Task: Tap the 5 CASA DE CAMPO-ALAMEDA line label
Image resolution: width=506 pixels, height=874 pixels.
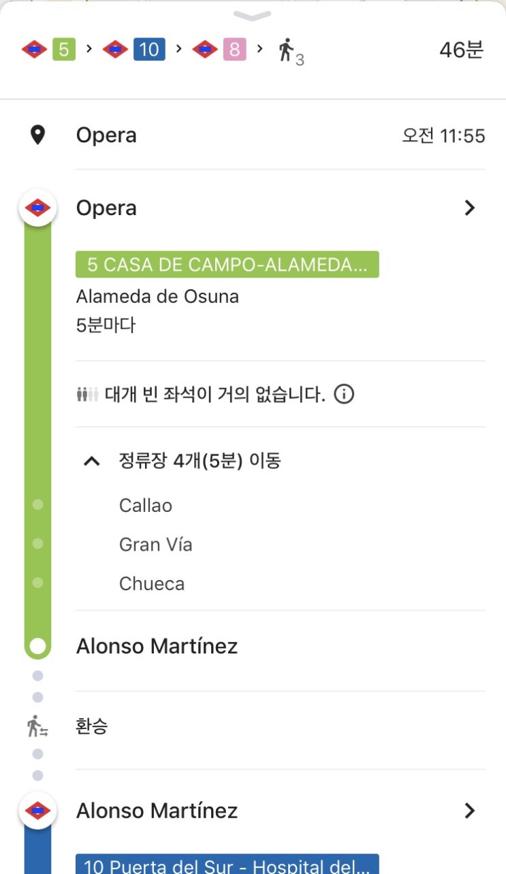Action: pos(227,265)
